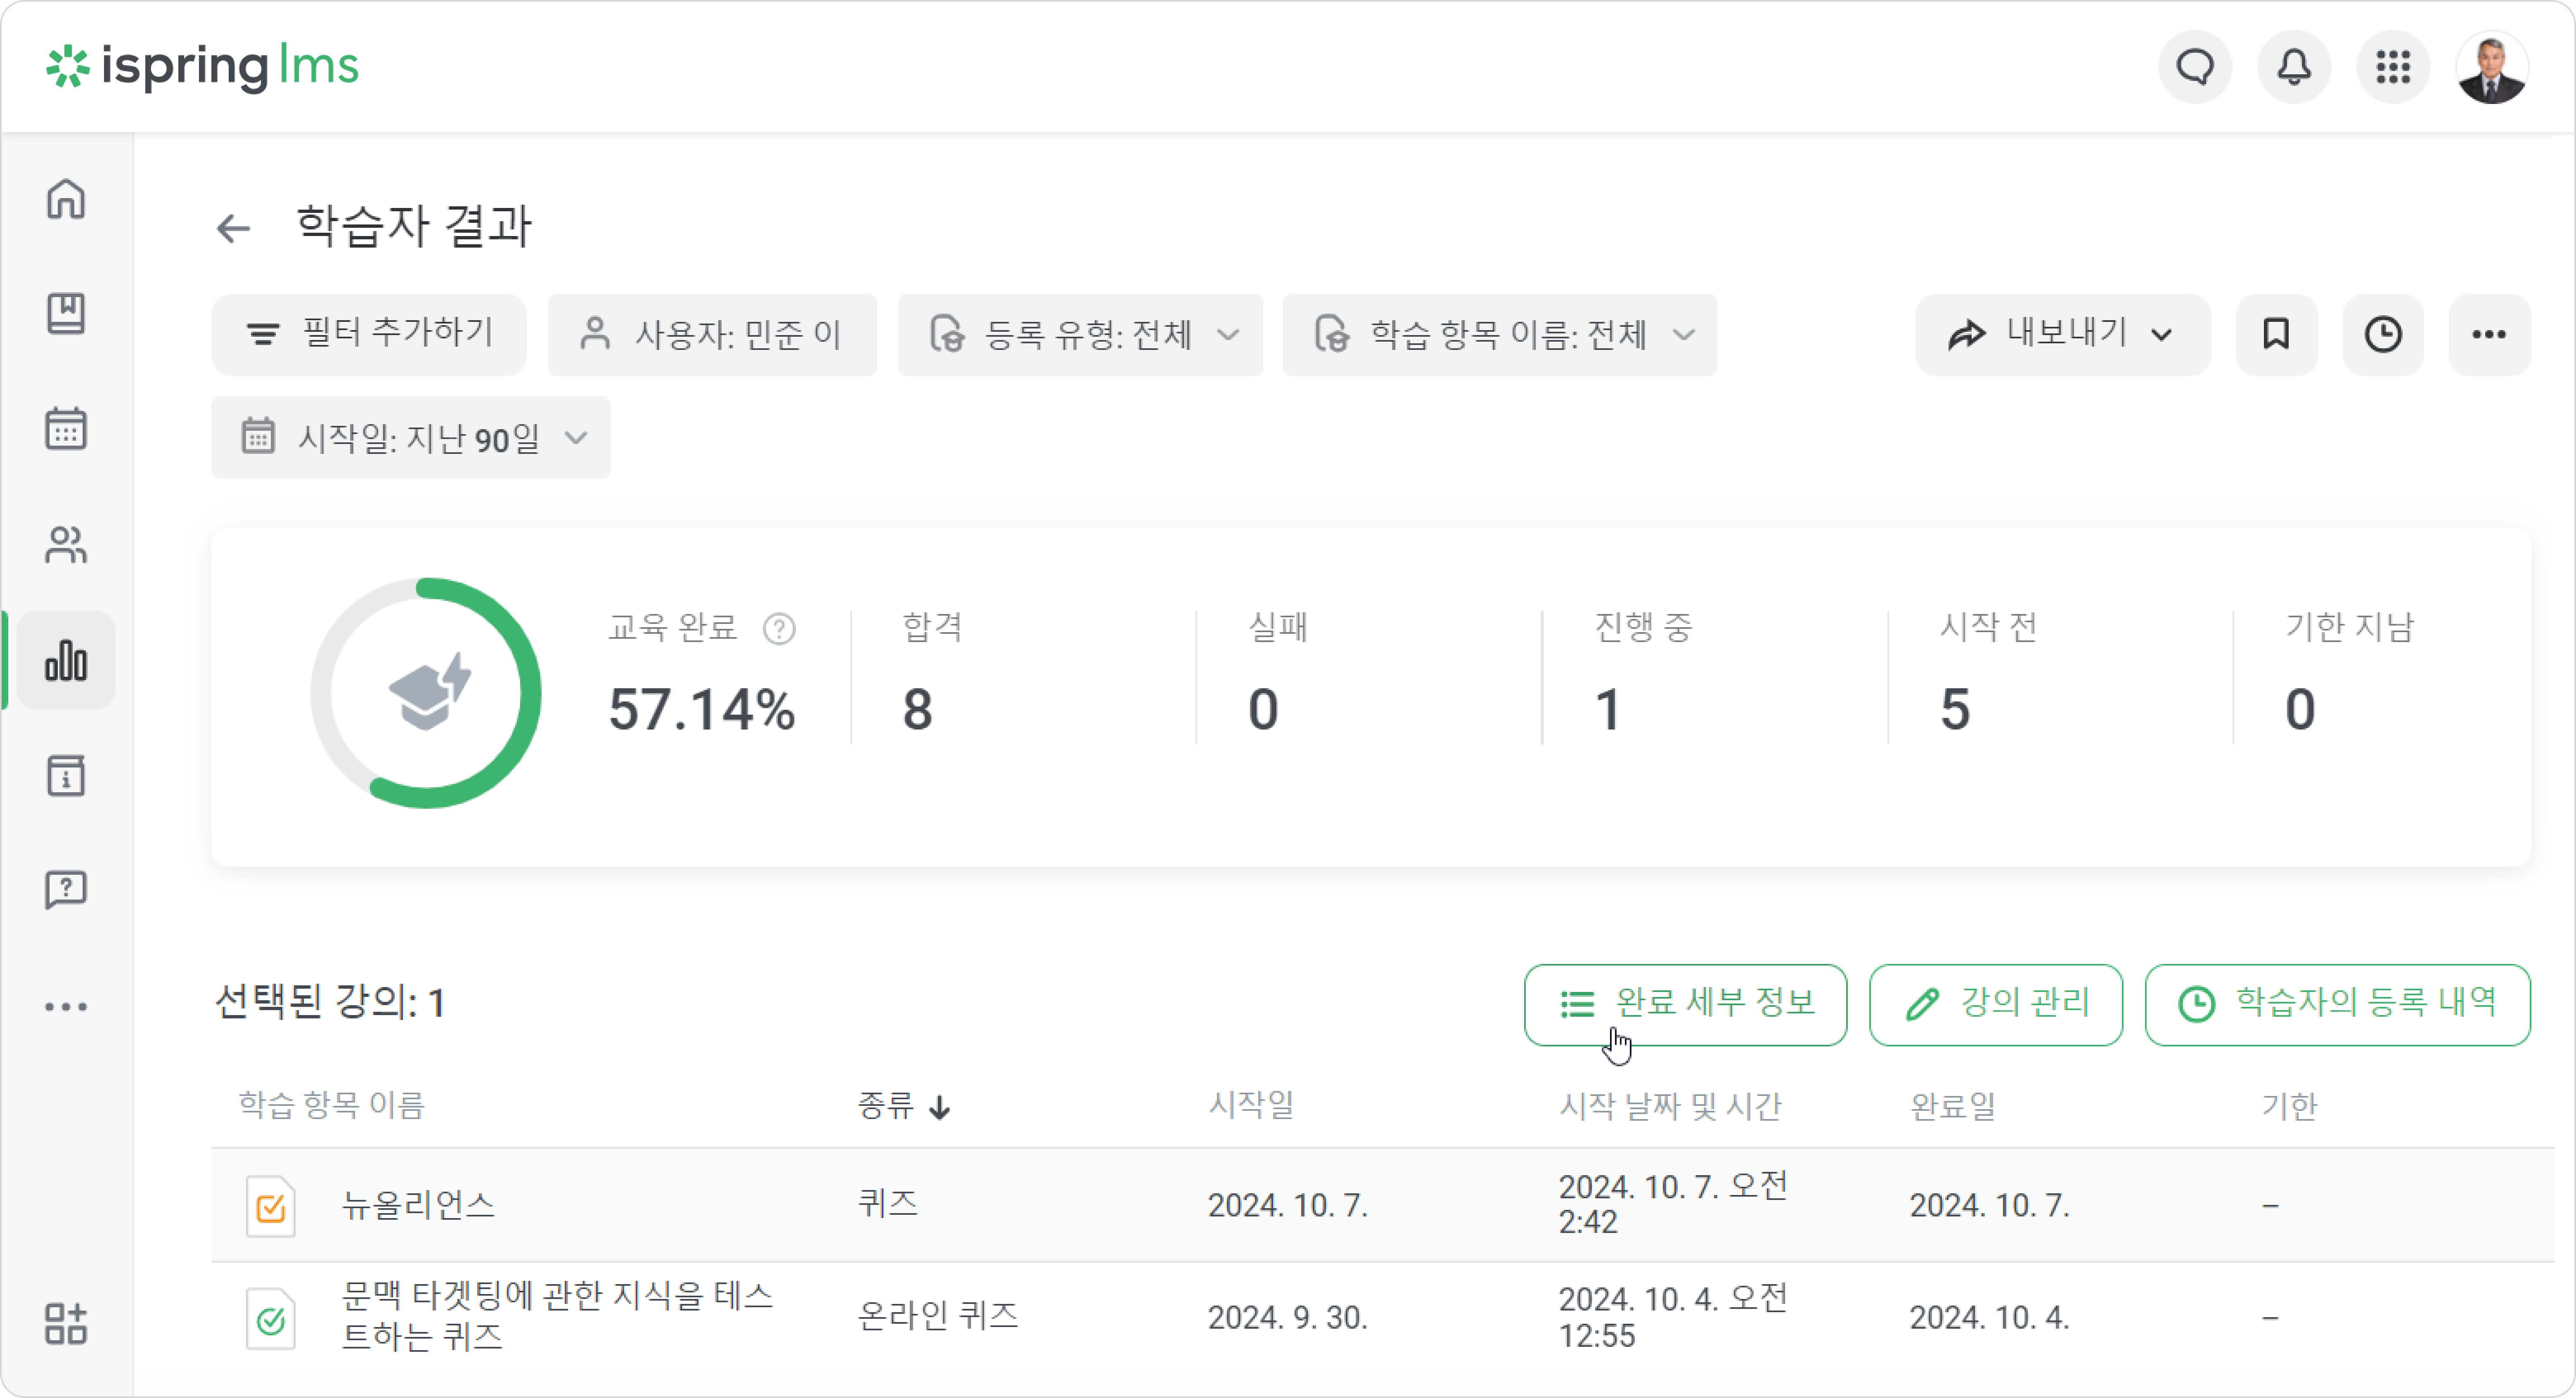Open 시작일: 지난 90일 date filter

(x=411, y=438)
